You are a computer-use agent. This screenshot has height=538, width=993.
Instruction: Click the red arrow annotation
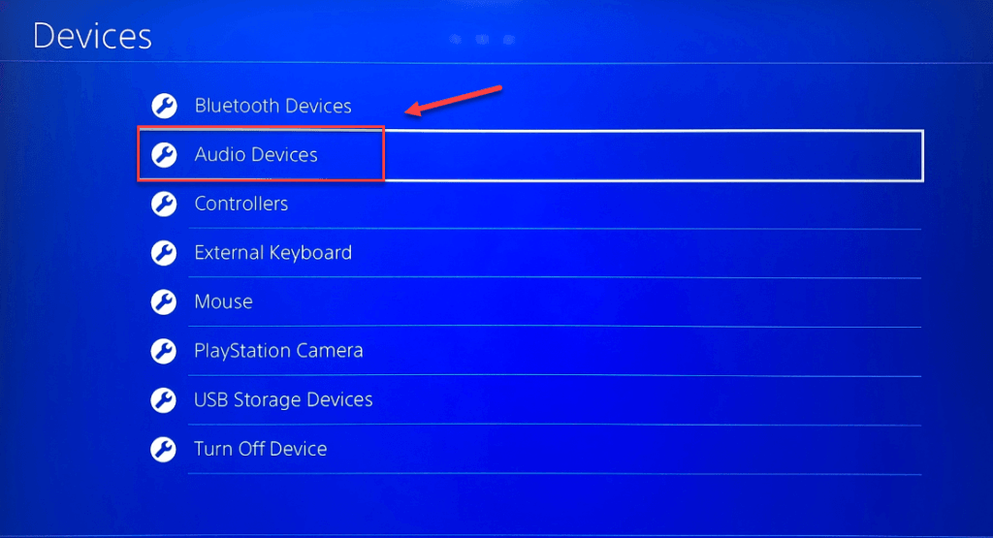coord(454,101)
